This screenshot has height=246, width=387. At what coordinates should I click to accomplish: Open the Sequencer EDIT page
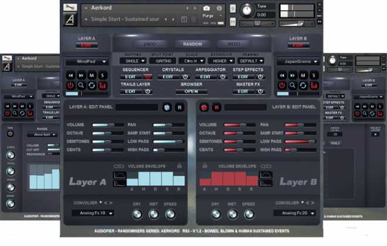pos(131,77)
